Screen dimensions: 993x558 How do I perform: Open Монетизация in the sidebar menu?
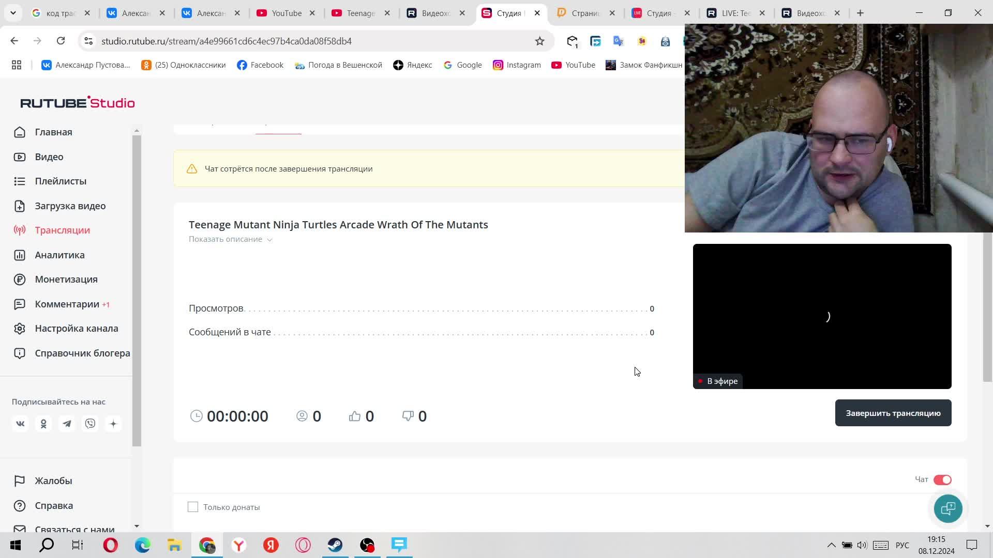66,280
